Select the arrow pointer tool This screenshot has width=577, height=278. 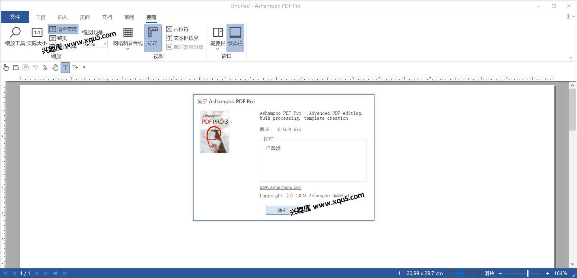tap(45, 67)
